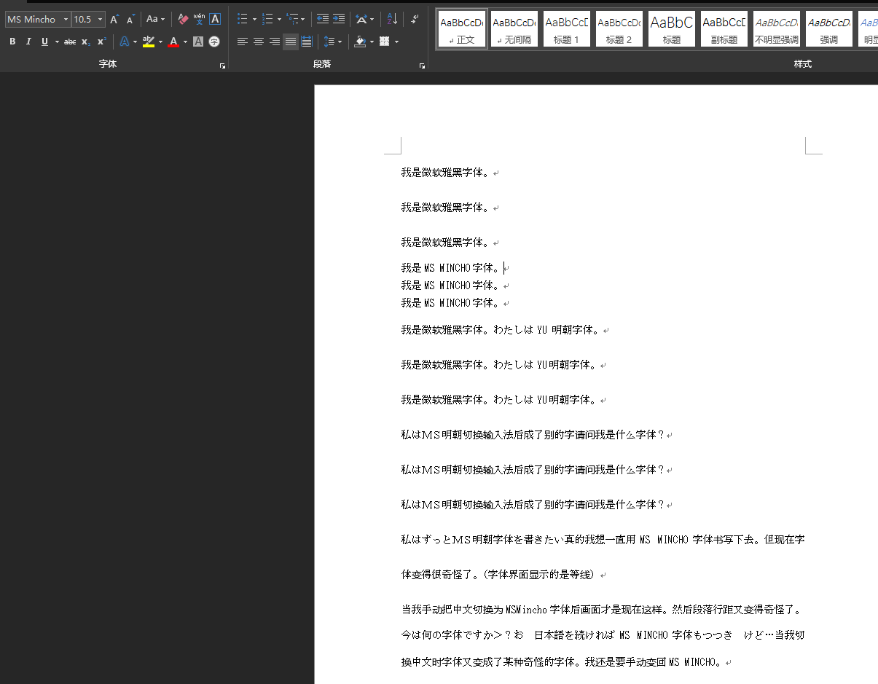Expand borders dropdown arrow
878x684 pixels.
point(396,42)
